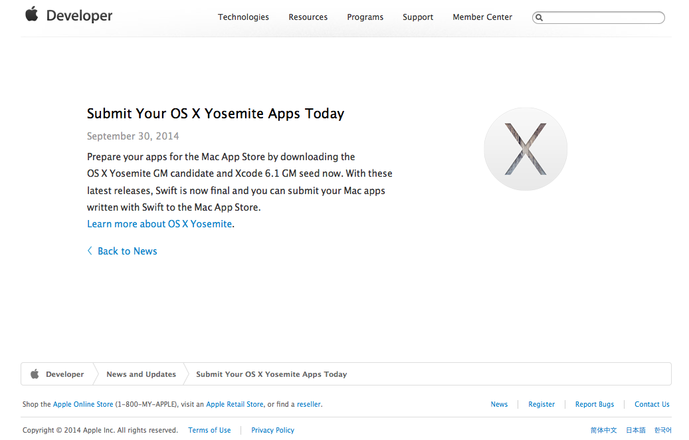Go to the Programs section
689x440 pixels.
pyautogui.click(x=365, y=17)
